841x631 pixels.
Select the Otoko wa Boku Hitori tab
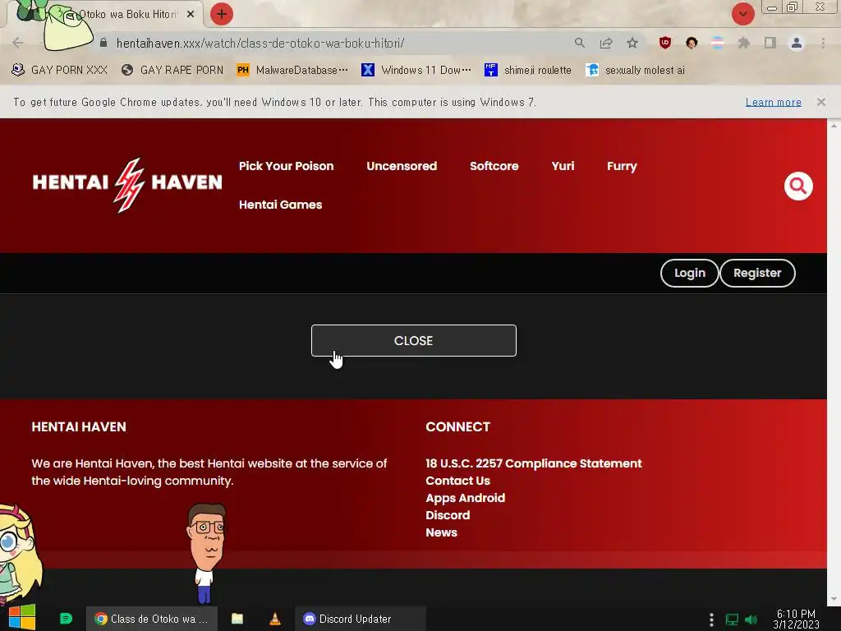coord(127,15)
